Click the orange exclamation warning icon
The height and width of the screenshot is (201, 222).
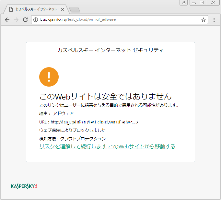(x=49, y=77)
